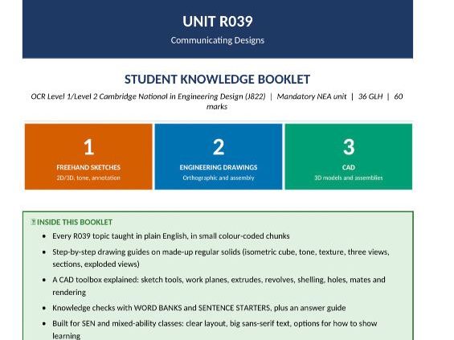Click the large number 1 in orange box
Screen dimensions: 454x340
coord(88,147)
